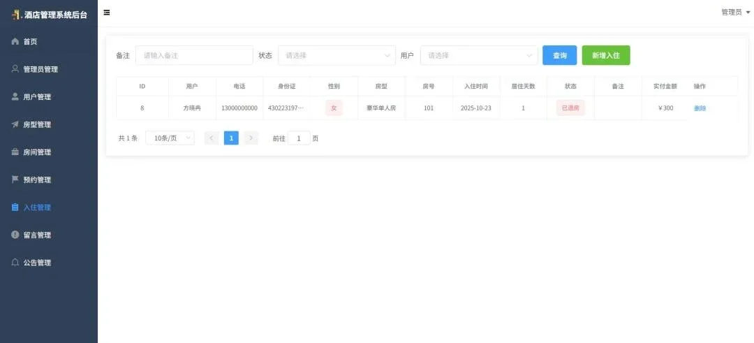Toggle the sidebar hamburger menu icon

(x=107, y=13)
